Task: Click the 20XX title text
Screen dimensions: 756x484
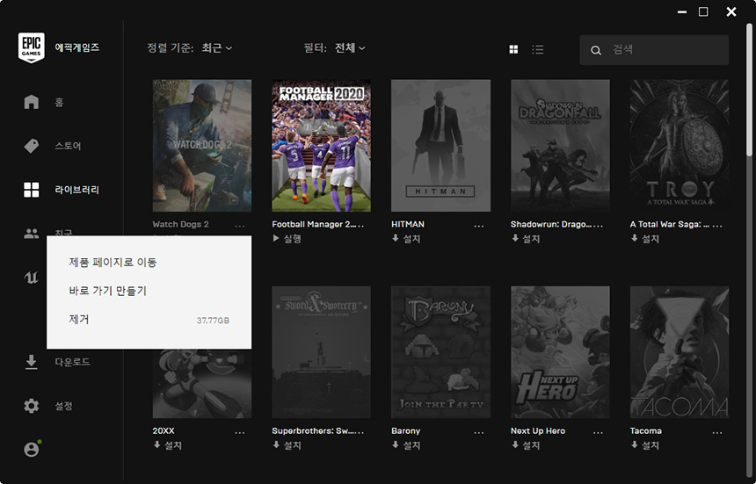Action: 164,431
